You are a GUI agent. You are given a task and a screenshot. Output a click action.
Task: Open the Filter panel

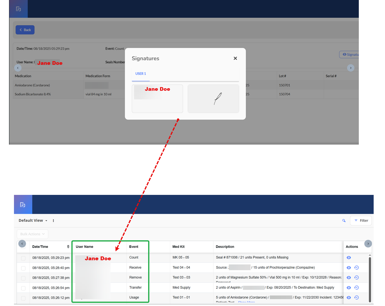click(x=361, y=221)
